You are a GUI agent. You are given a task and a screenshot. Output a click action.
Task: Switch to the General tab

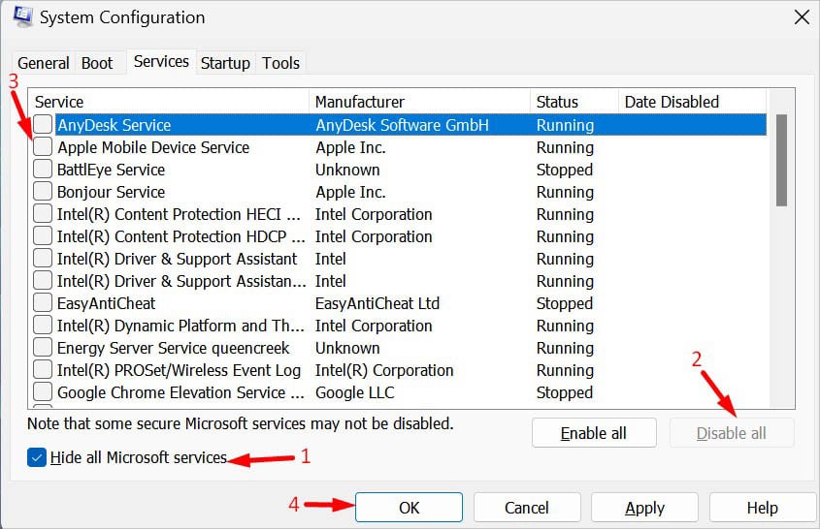coord(44,63)
